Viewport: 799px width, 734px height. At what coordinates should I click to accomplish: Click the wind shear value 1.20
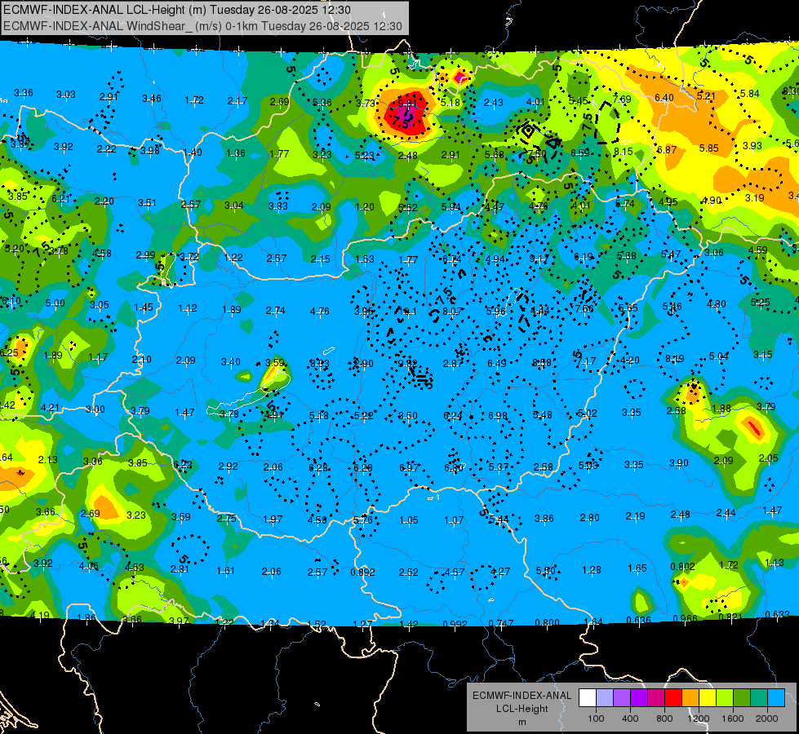(x=365, y=207)
